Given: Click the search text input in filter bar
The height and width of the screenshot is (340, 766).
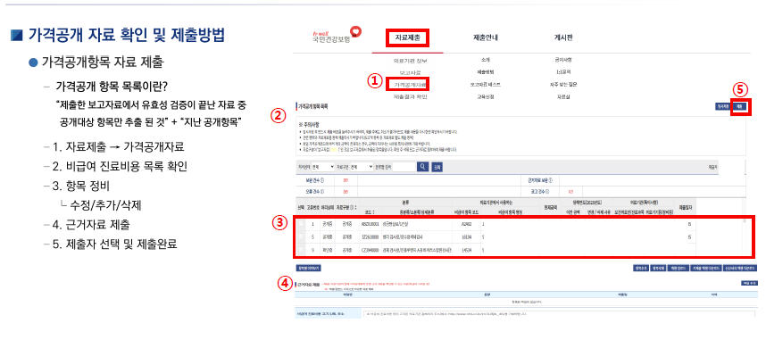Looking at the screenshot, I should (x=404, y=167).
